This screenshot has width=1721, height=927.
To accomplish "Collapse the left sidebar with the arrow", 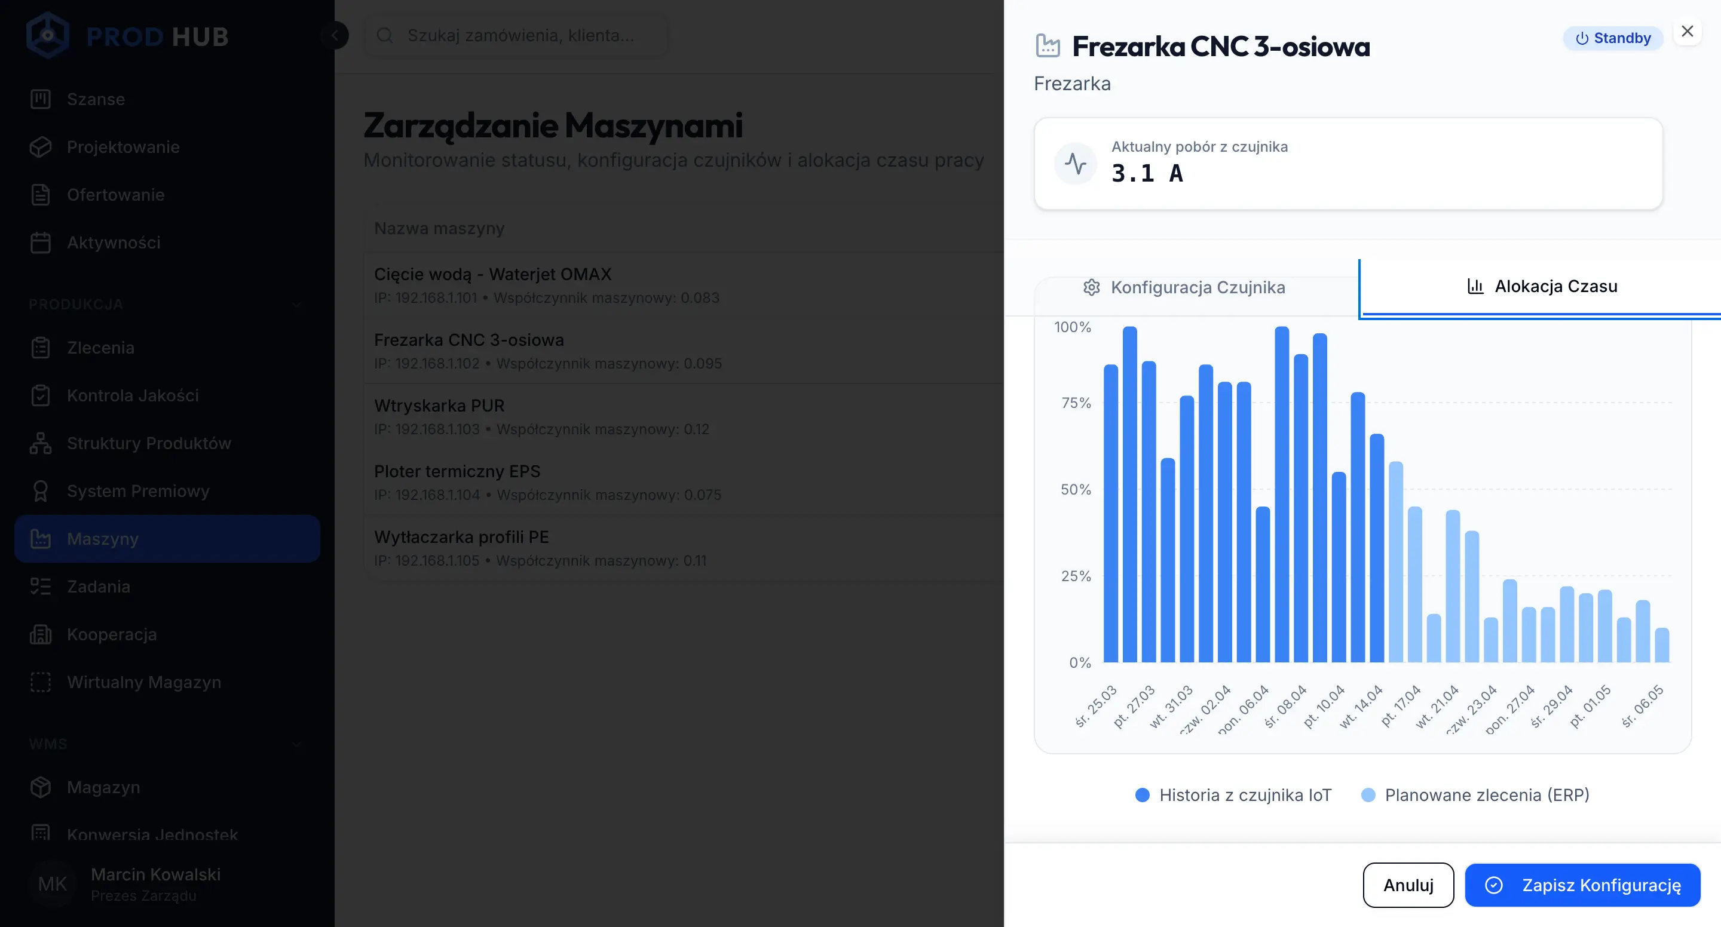I will [x=335, y=35].
